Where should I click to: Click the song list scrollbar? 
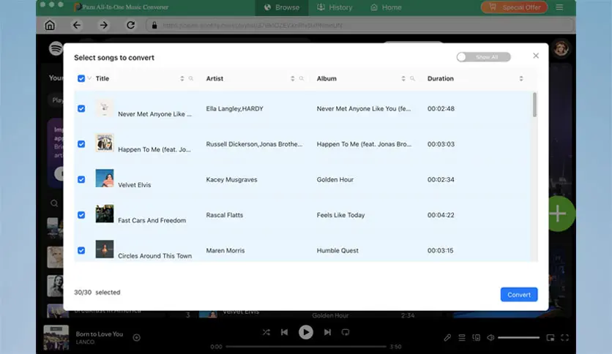[534, 105]
